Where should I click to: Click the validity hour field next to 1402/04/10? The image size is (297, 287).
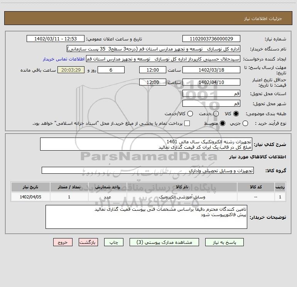[153, 82]
